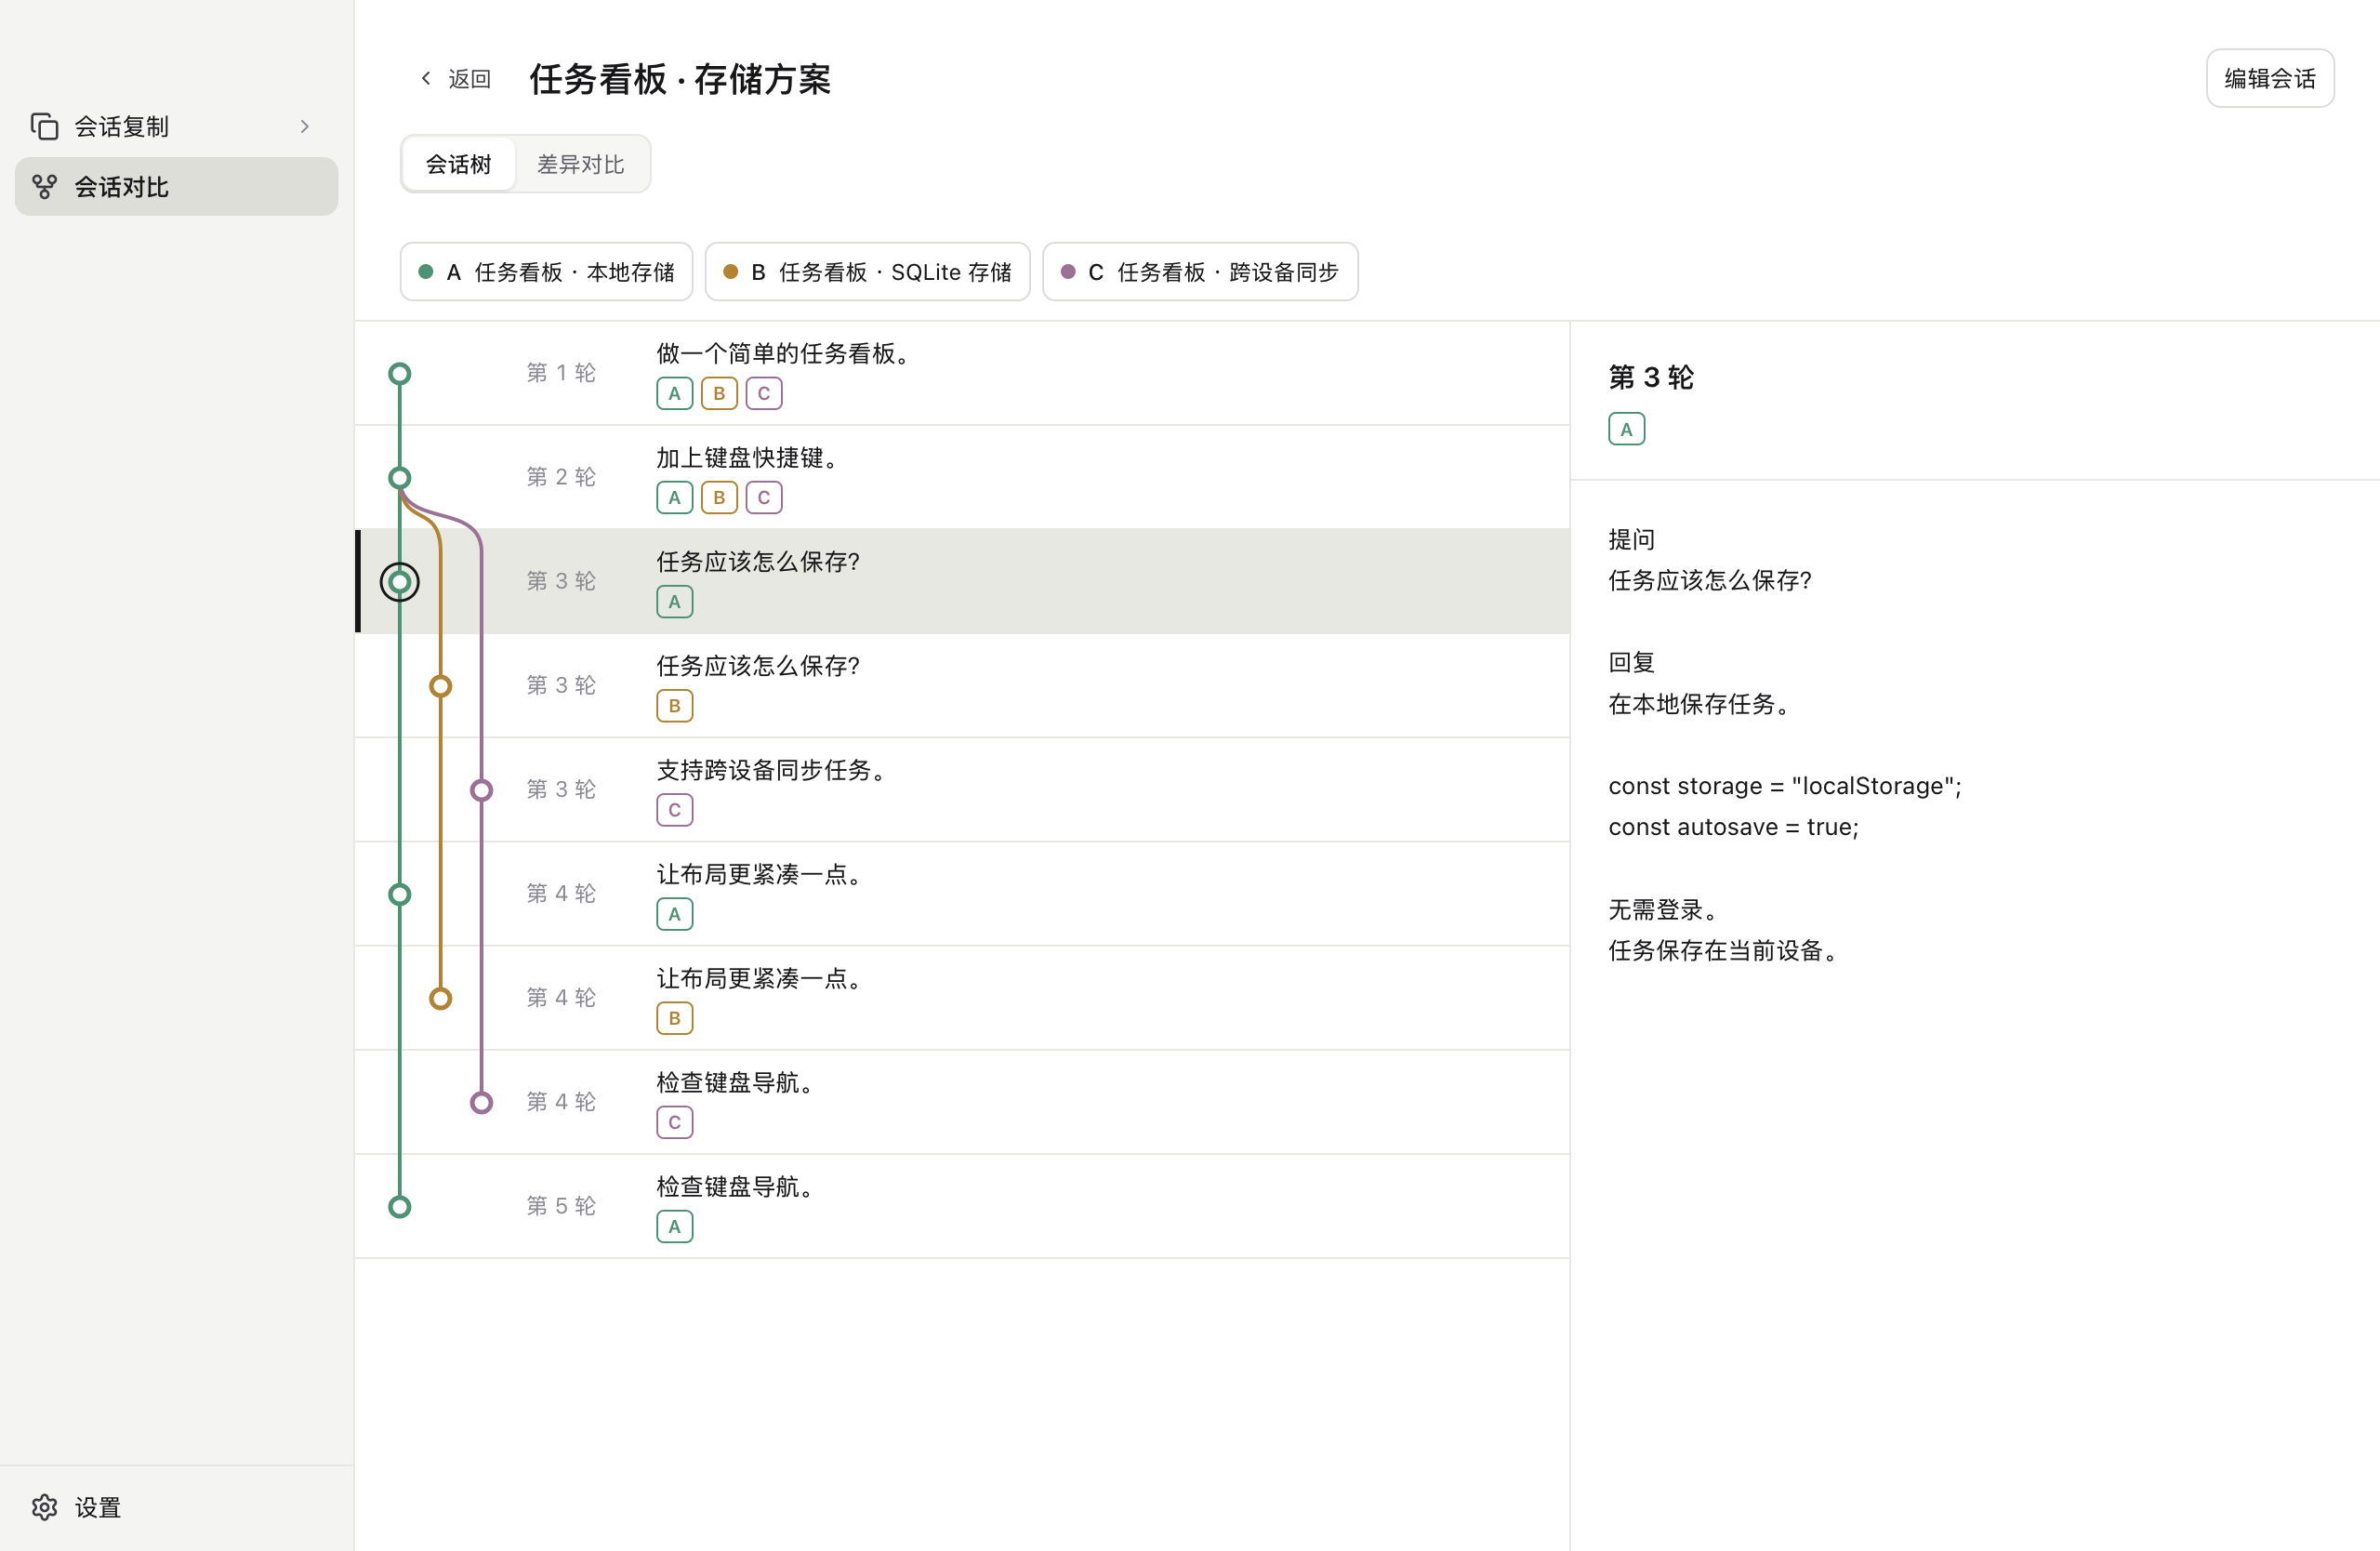The width and height of the screenshot is (2380, 1551).
Task: Click the code line const autosave = true;
Action: click(1733, 827)
